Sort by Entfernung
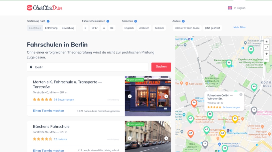 pyautogui.click(x=51, y=28)
